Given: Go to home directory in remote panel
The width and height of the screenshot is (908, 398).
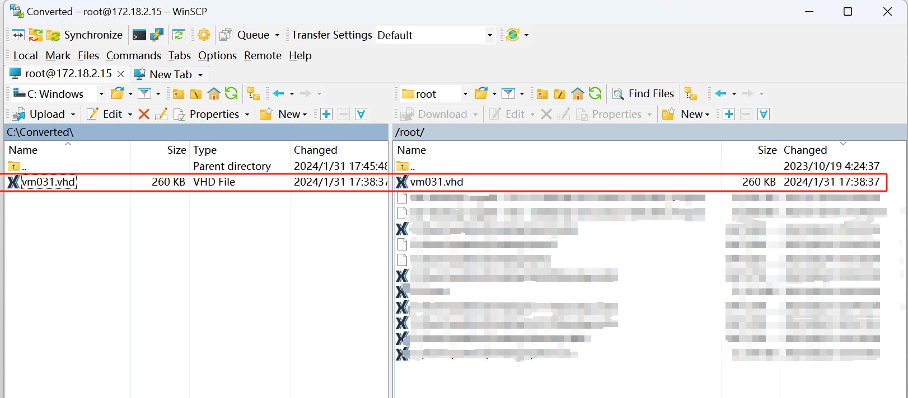Looking at the screenshot, I should (577, 93).
